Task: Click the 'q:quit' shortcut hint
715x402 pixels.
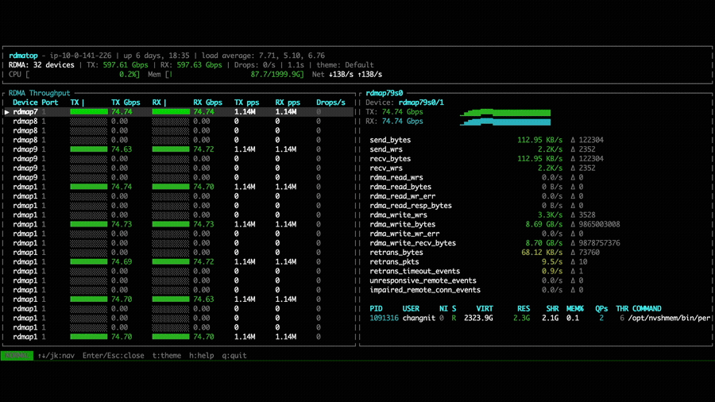Action: click(234, 355)
